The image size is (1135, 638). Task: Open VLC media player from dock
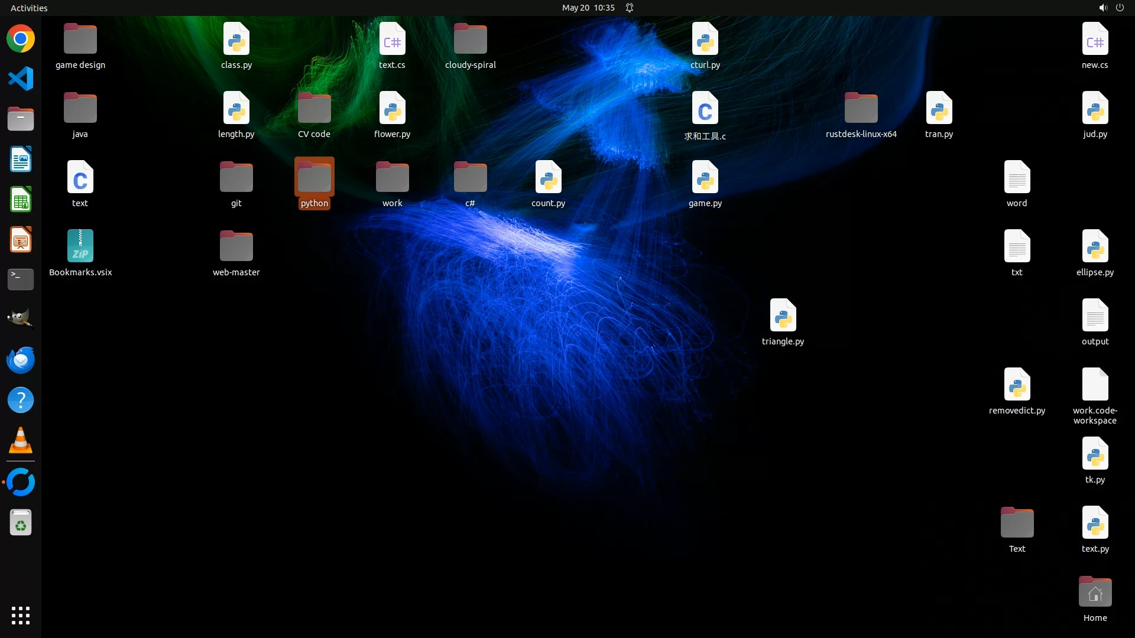pyautogui.click(x=21, y=441)
